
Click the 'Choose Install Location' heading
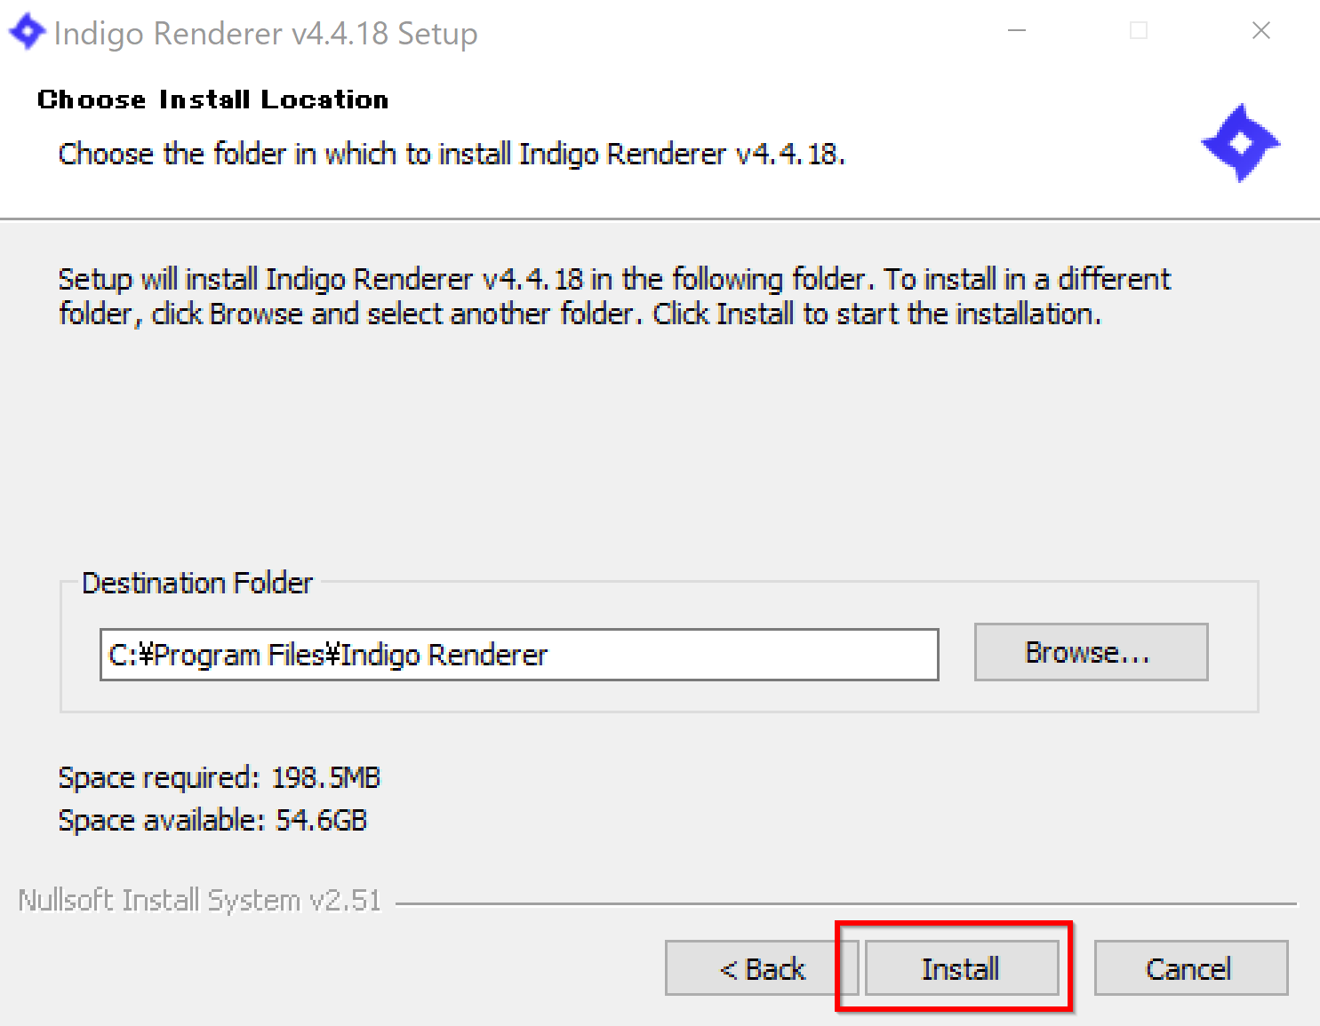[213, 99]
